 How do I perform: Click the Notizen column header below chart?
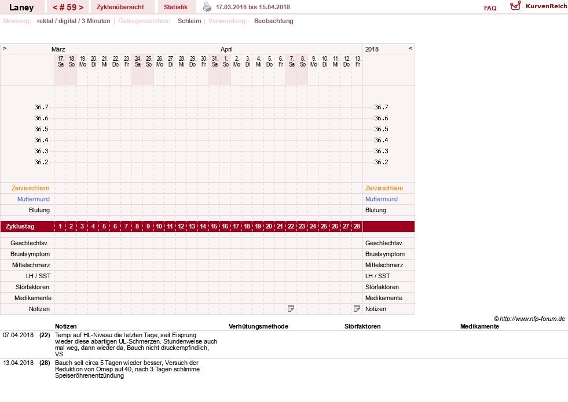point(65,326)
